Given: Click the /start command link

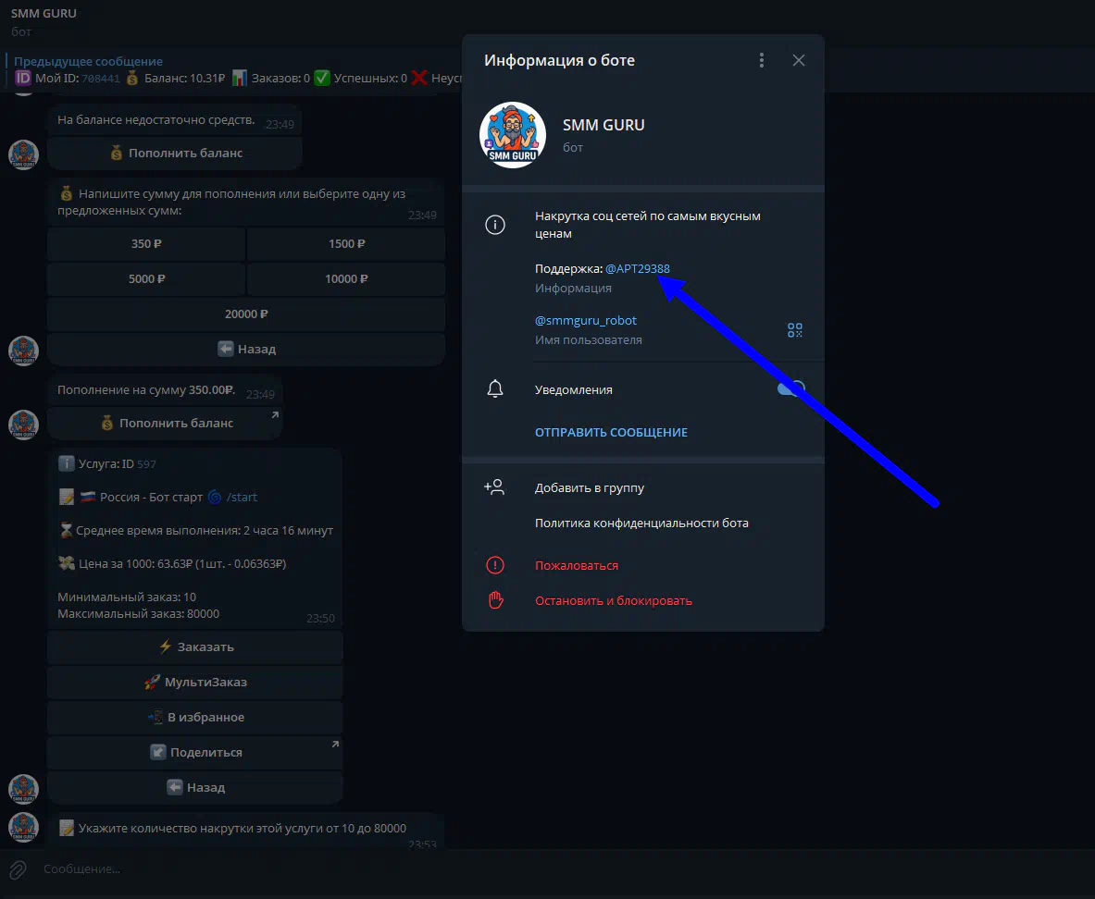Looking at the screenshot, I should (242, 497).
